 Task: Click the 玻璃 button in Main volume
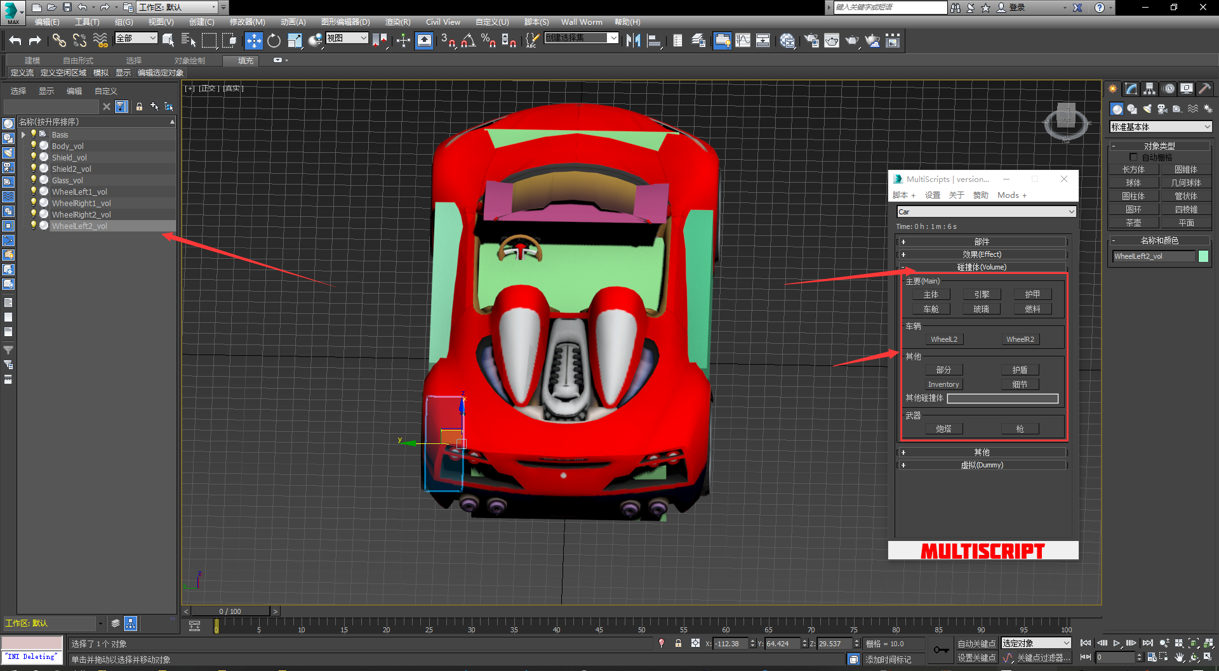(x=982, y=309)
